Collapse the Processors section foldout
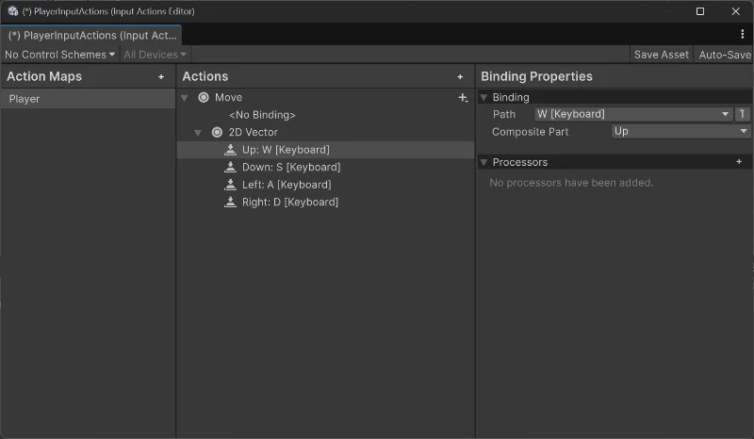 pos(484,162)
